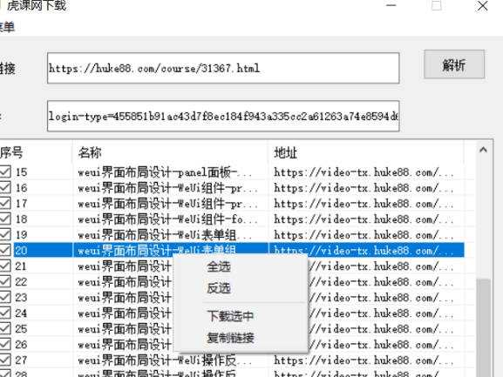Click sequence number 26 in the list
Image resolution: width=503 pixels, height=377 pixels.
(21, 345)
